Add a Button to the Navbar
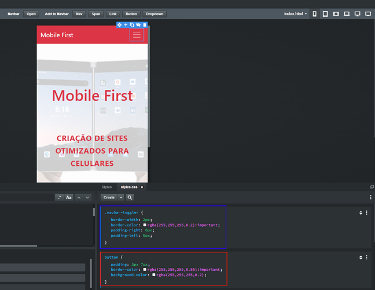375x290 pixels. click(x=131, y=14)
